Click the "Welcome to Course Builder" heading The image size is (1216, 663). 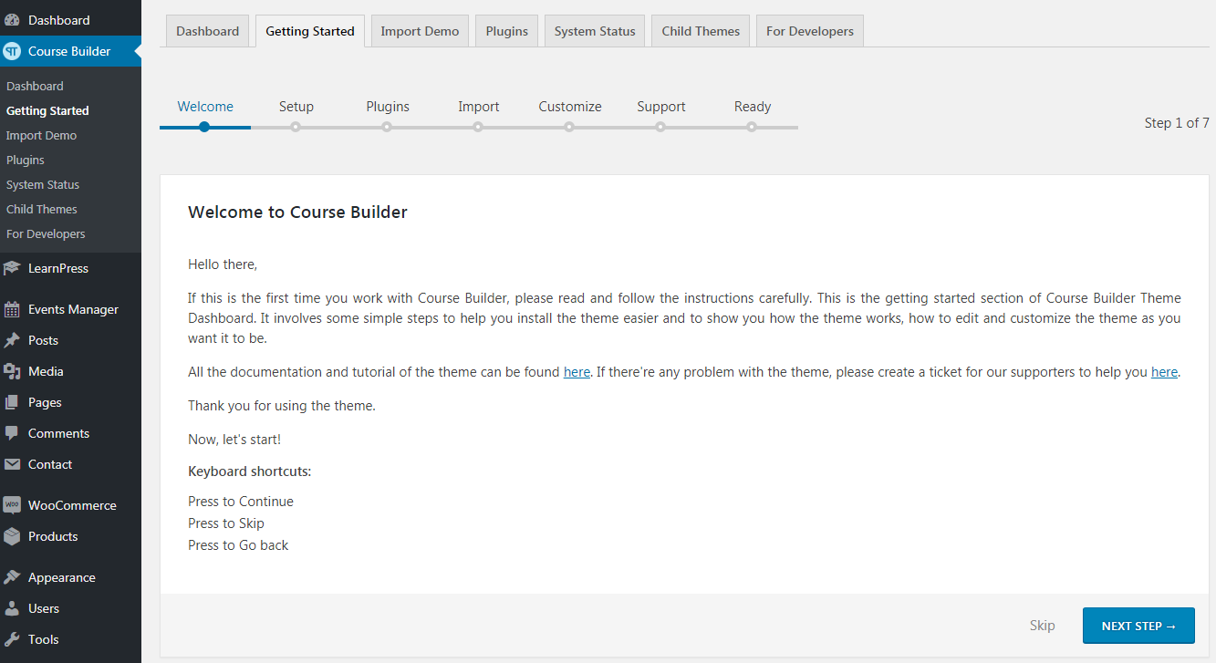coord(297,212)
